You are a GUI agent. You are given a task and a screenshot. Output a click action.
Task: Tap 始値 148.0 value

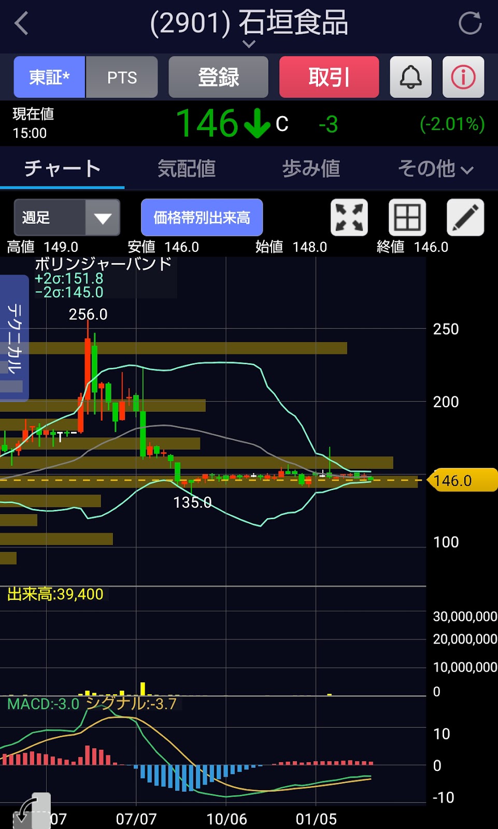pyautogui.click(x=291, y=247)
